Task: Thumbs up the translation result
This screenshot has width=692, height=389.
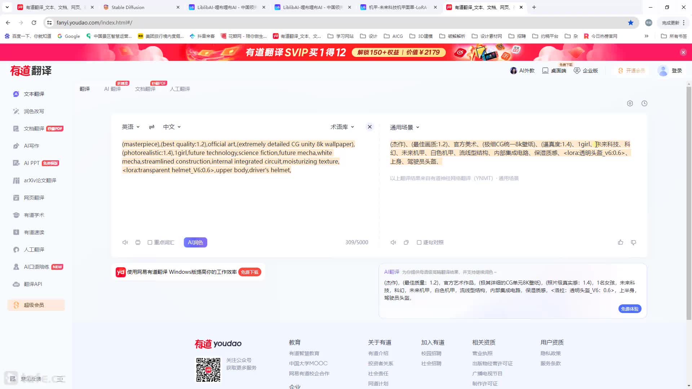Action: coord(621,242)
